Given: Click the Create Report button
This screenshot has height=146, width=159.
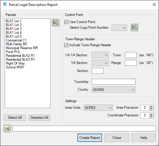Looking at the screenshot, I should pyautogui.click(x=90, y=138).
